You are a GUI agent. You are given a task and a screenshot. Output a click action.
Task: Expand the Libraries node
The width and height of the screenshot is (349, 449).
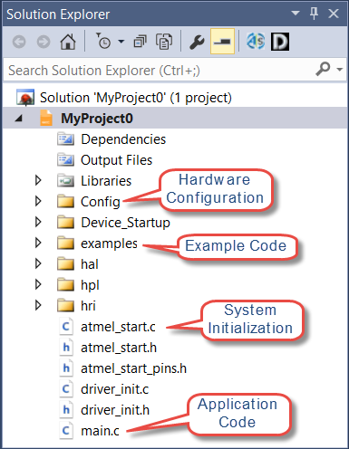coord(38,180)
